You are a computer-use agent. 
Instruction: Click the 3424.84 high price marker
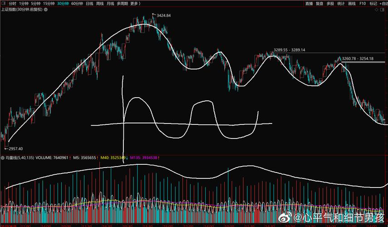163,15
